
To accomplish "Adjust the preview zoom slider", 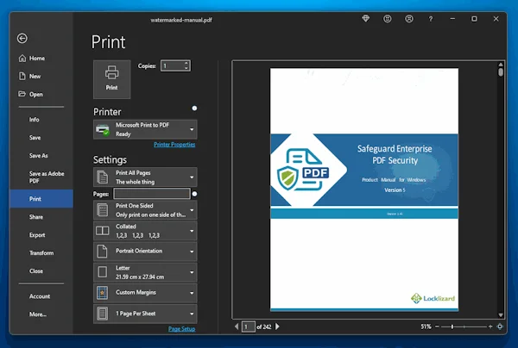I will pos(452,326).
